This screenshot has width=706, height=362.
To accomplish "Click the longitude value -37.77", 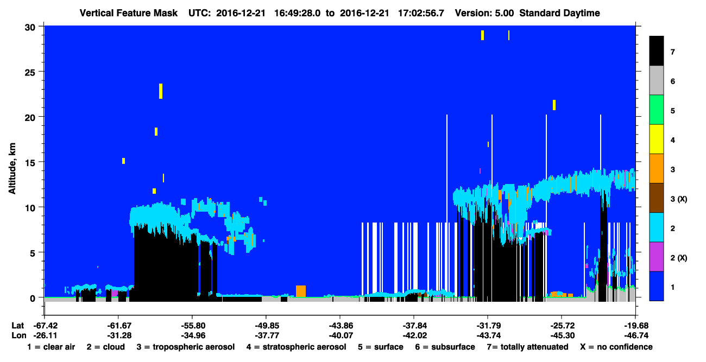I will point(266,335).
